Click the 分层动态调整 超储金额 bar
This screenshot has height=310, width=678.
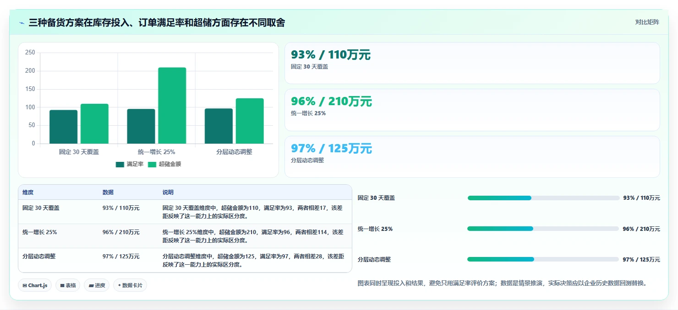click(x=250, y=121)
